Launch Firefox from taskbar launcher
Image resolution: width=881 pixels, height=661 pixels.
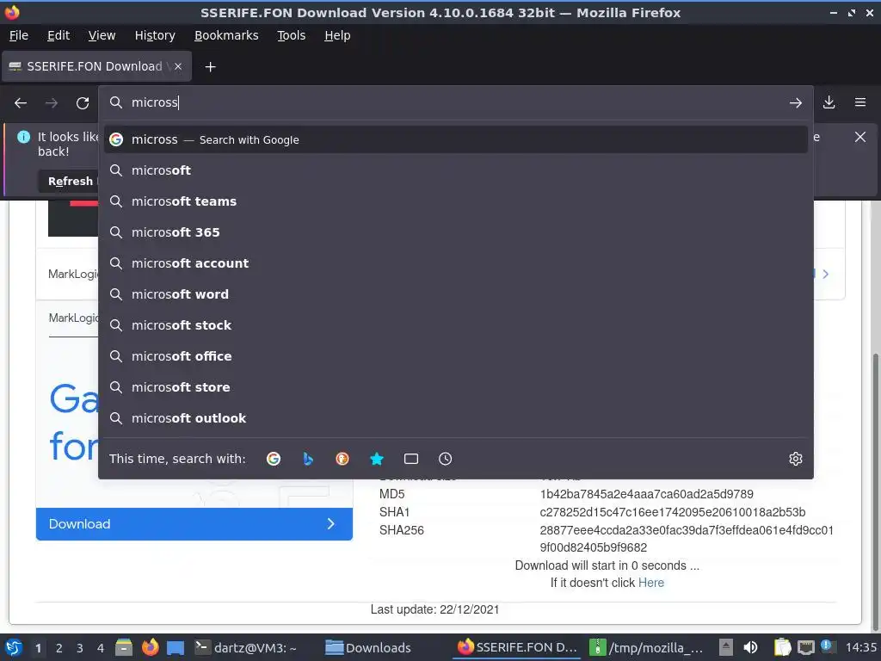click(x=150, y=647)
